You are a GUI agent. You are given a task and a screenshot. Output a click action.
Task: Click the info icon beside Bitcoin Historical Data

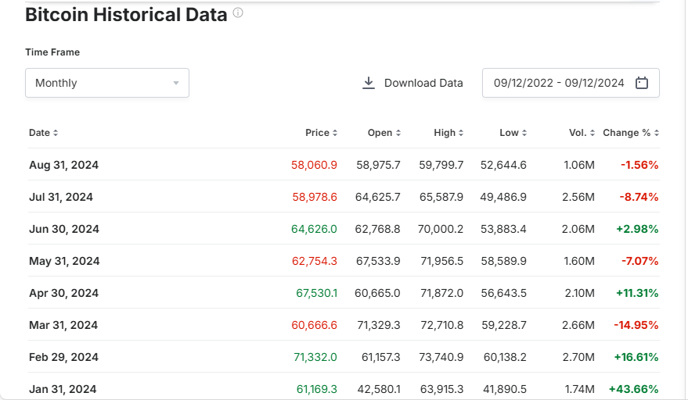(238, 12)
